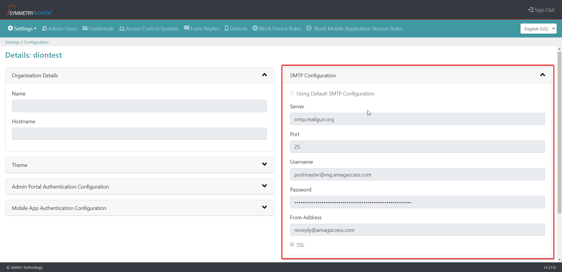Image resolution: width=562 pixels, height=272 pixels.
Task: Expand Mobile App Authentication Configuration section
Action: coord(264,207)
